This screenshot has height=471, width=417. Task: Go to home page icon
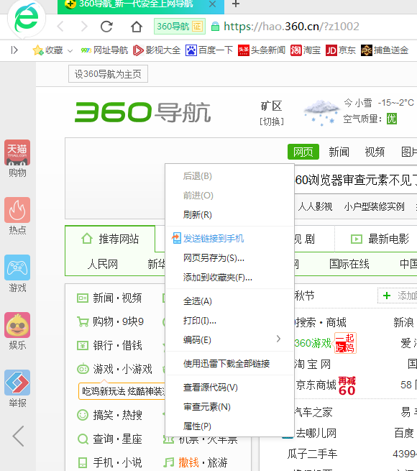[x=137, y=27]
